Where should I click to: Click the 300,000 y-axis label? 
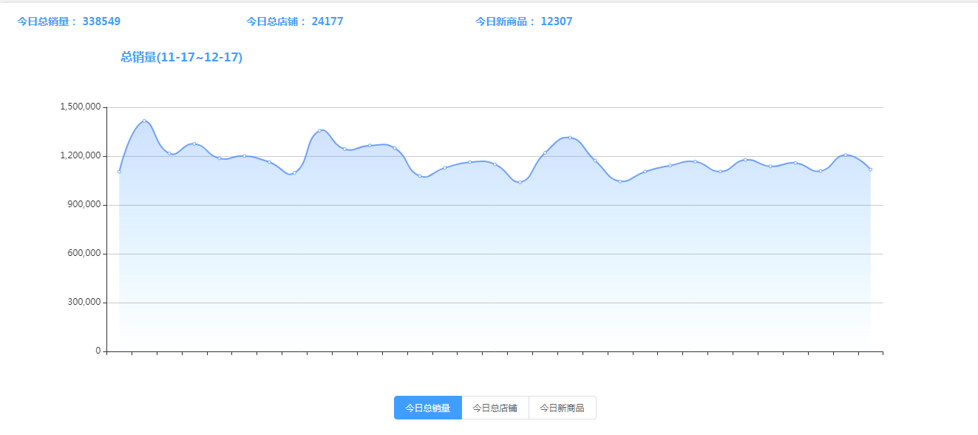pos(84,303)
